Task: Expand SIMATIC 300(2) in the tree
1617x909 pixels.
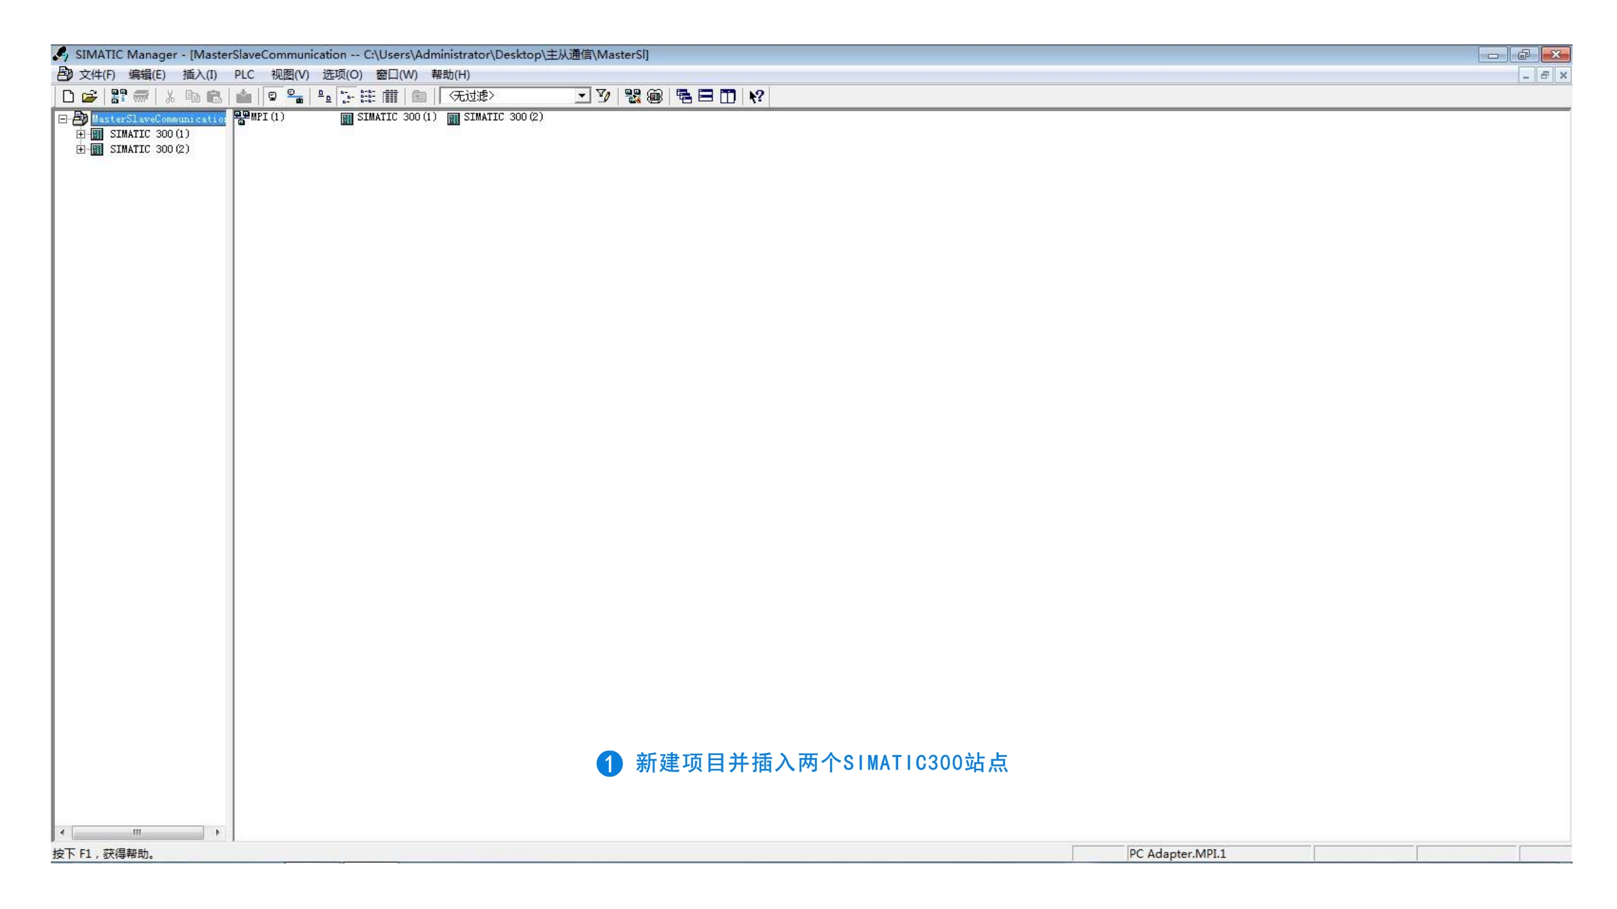Action: pyautogui.click(x=81, y=150)
